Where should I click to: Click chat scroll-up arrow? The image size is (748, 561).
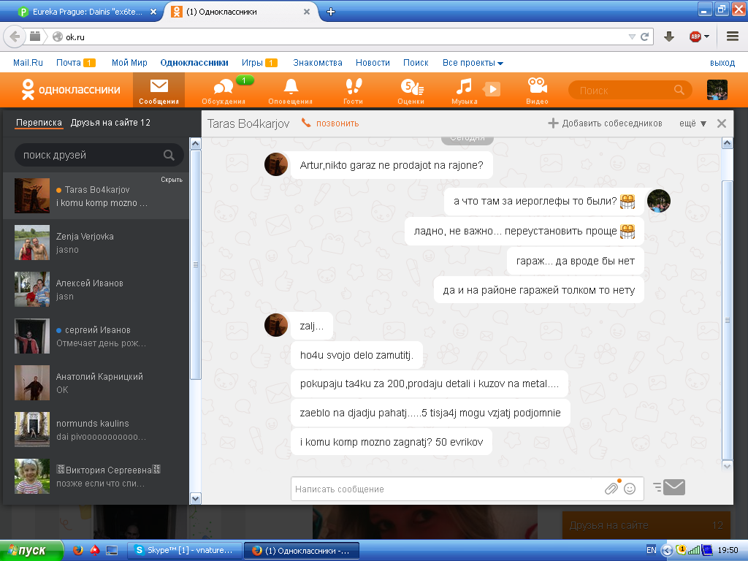coord(727,142)
